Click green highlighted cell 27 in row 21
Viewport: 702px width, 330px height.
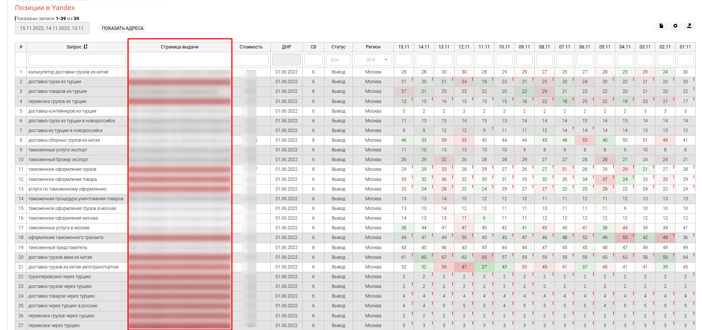tap(484, 267)
